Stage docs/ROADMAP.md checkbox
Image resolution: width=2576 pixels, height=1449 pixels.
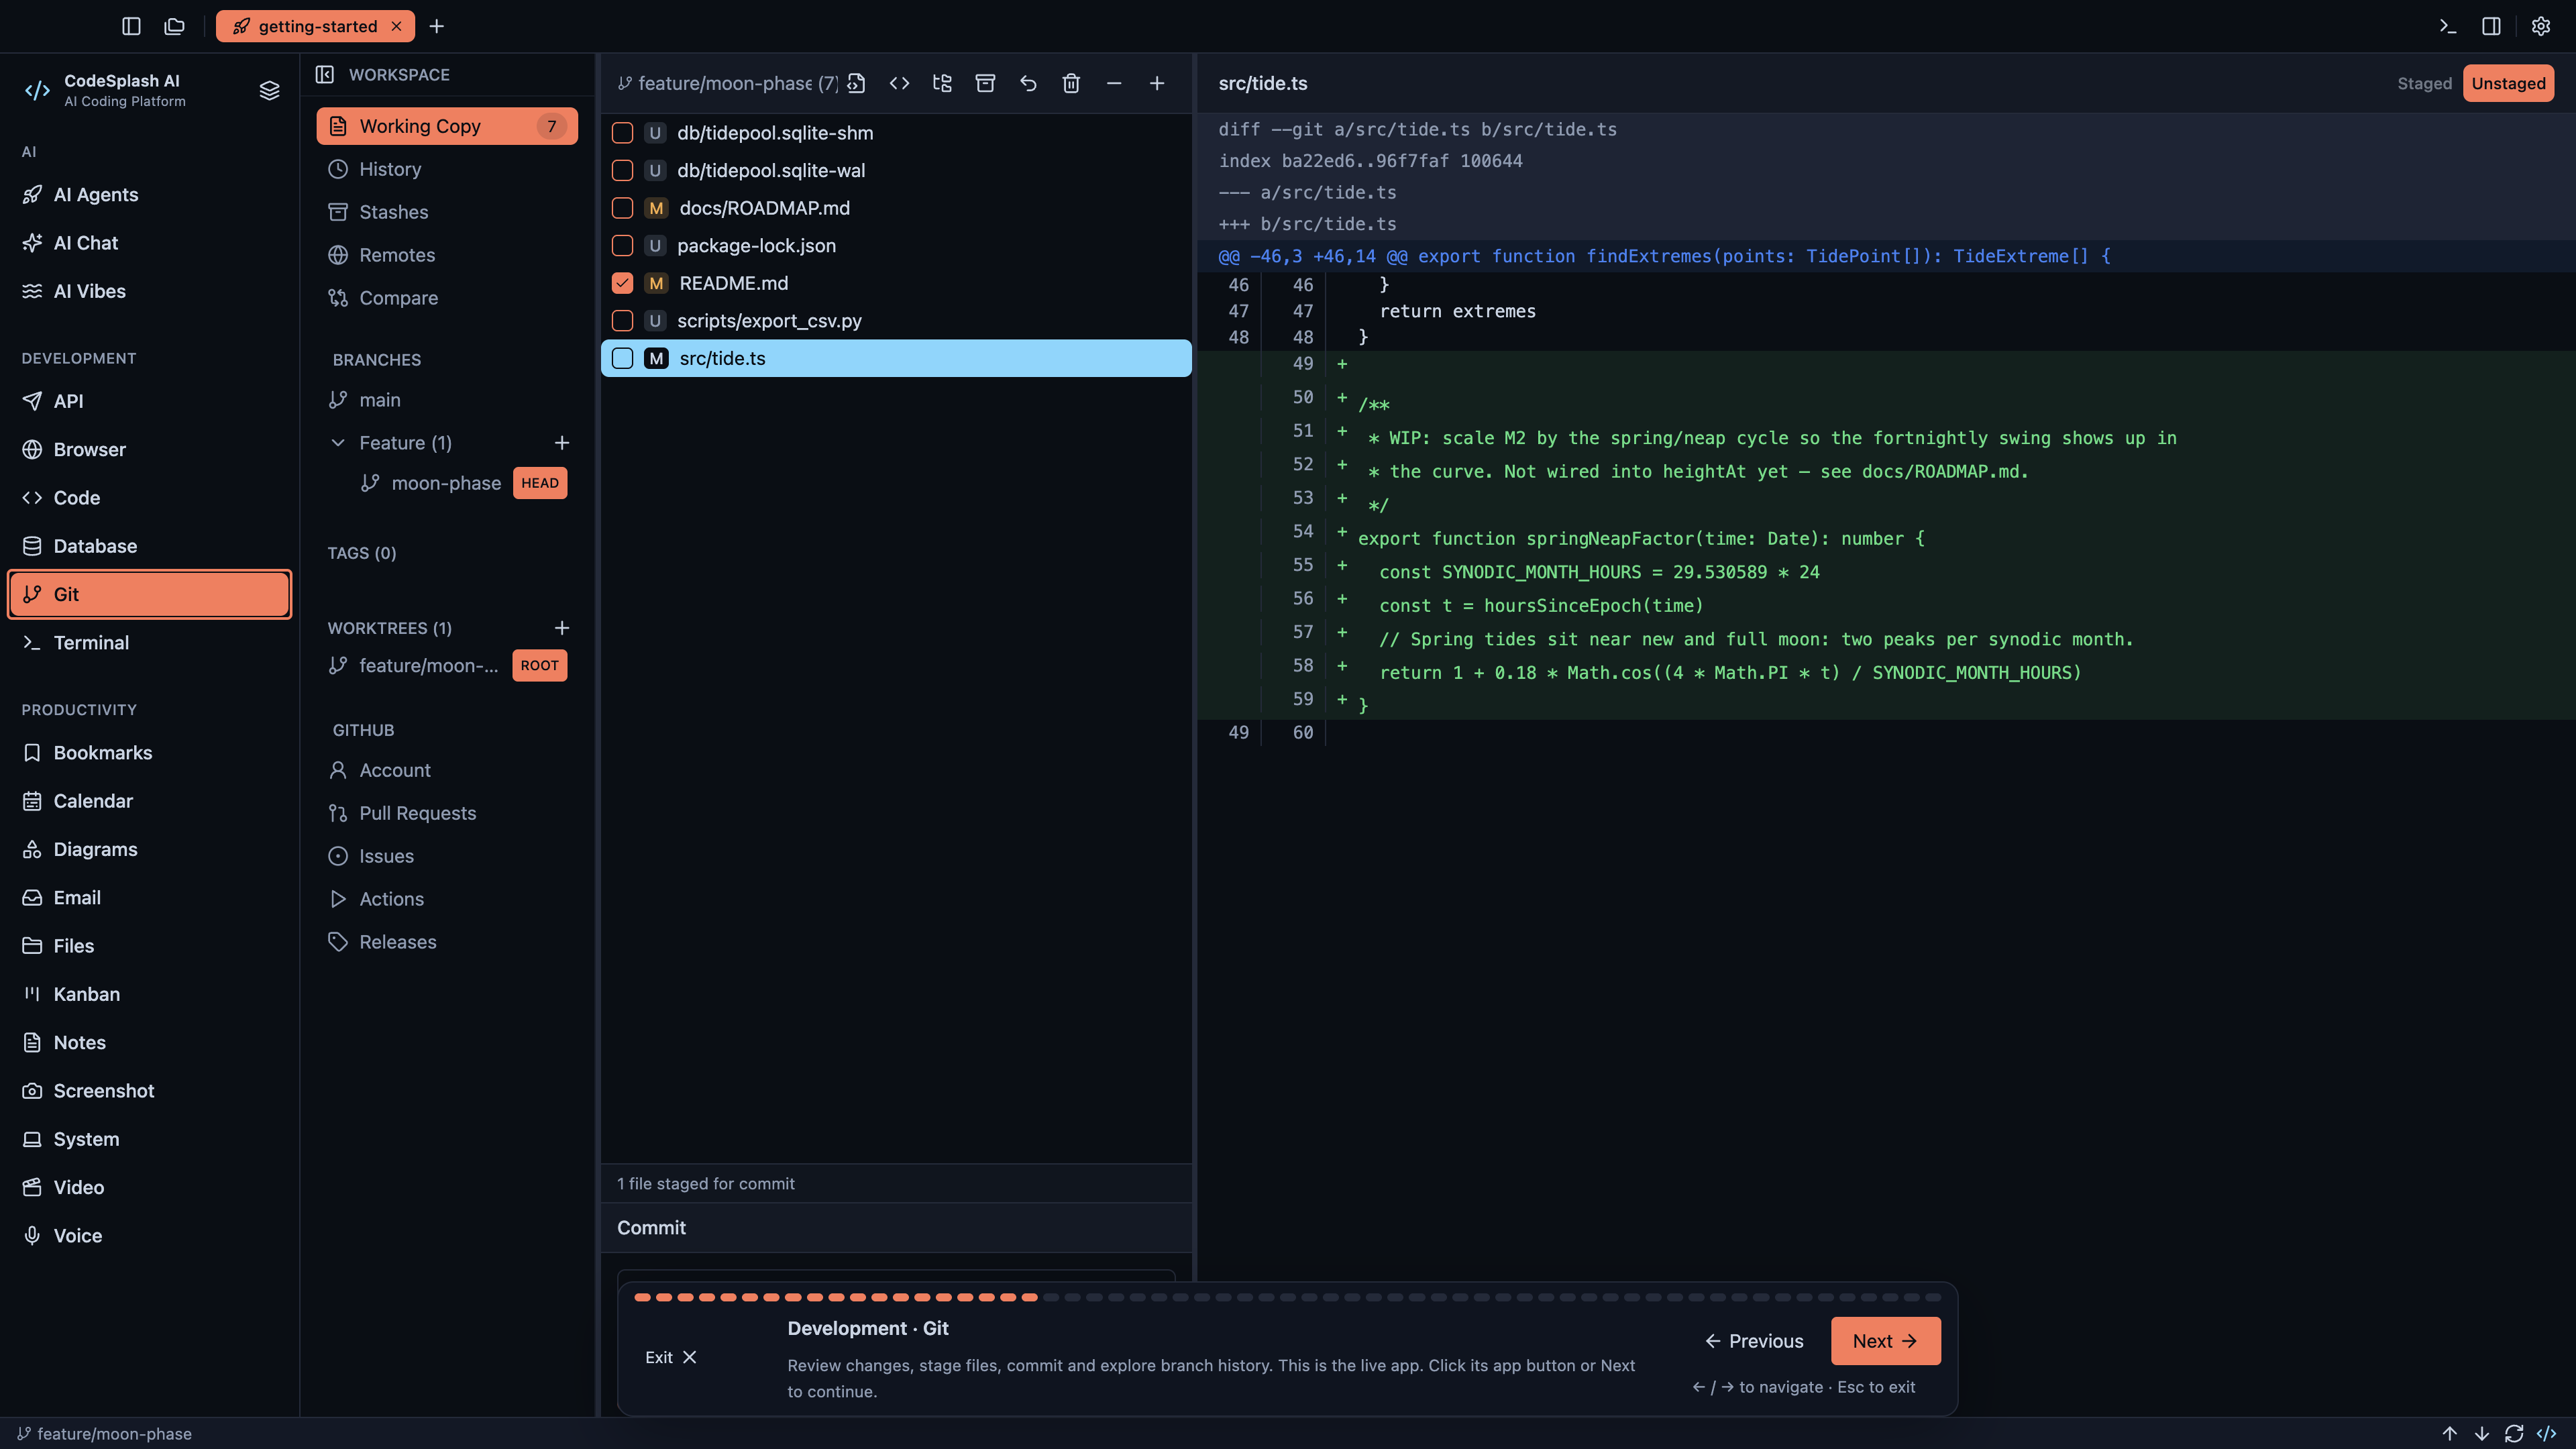[622, 208]
